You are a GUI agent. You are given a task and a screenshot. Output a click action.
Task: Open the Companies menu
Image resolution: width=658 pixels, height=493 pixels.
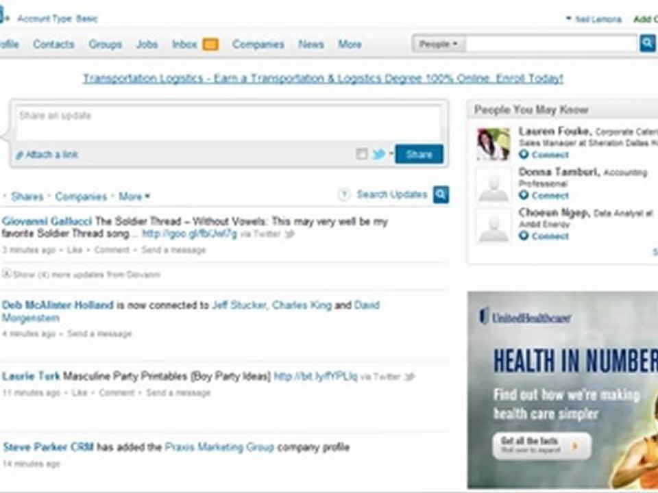258,45
